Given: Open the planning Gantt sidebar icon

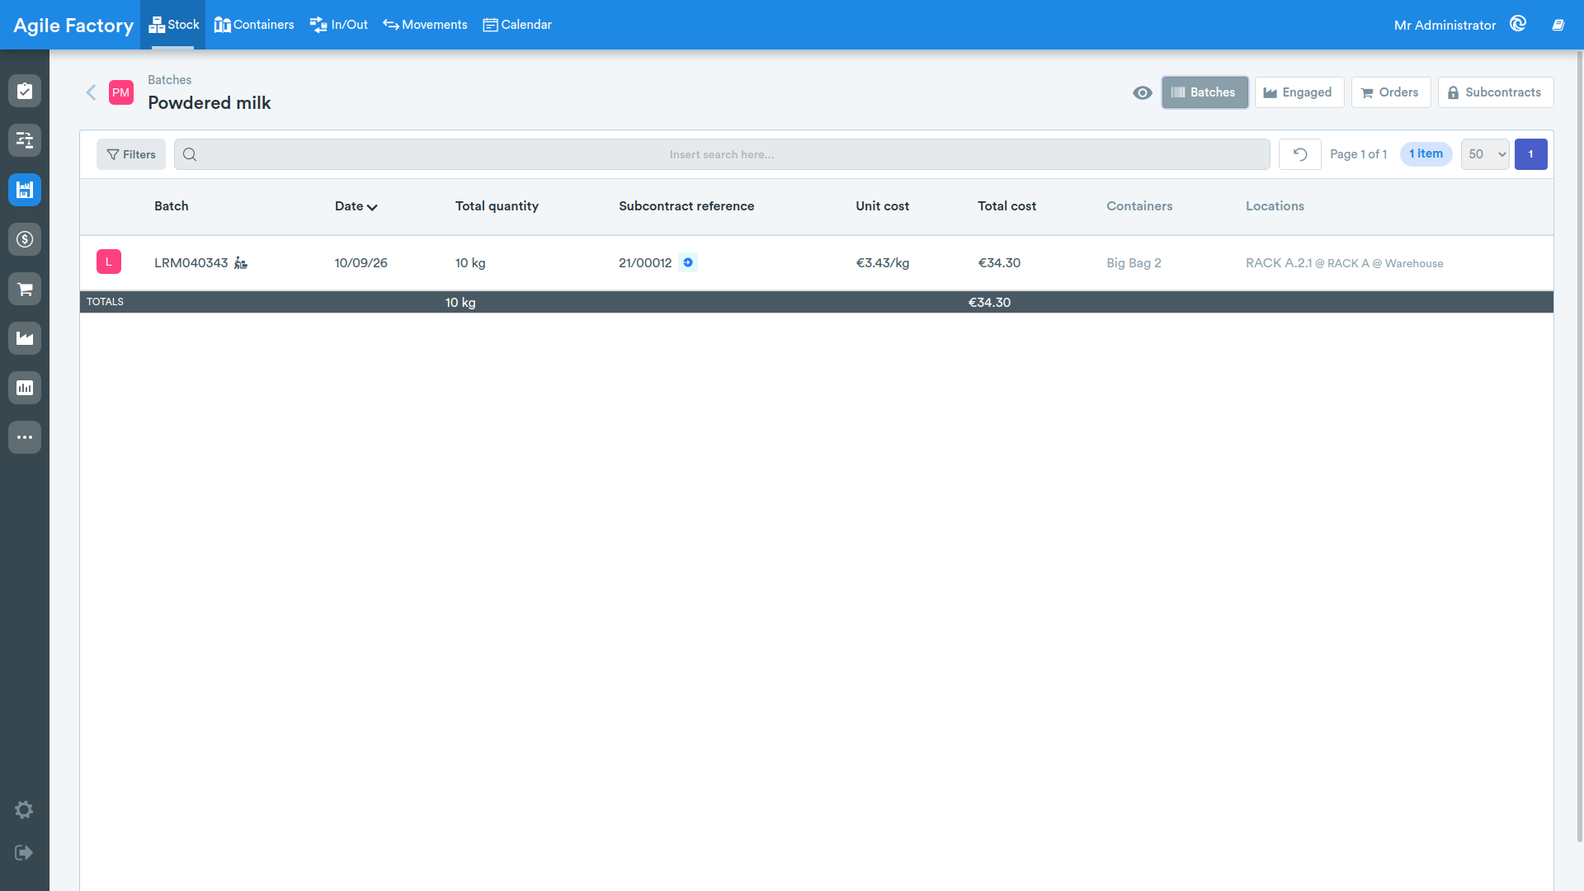Looking at the screenshot, I should click(25, 140).
